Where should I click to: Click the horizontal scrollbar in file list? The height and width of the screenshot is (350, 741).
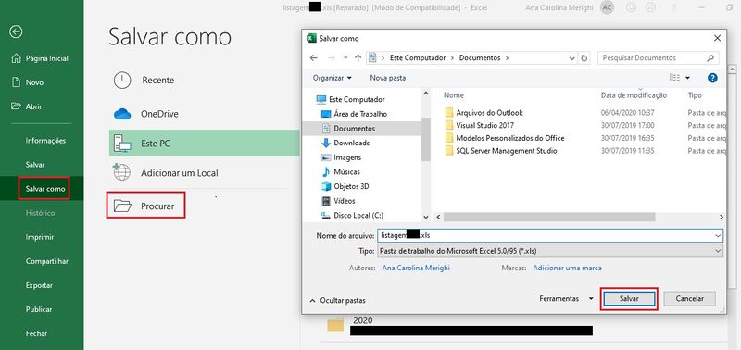tap(549, 217)
